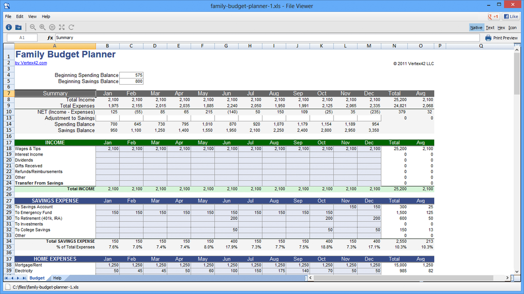Open the File menu
Screen dimensions: 524x294
(x=8, y=16)
